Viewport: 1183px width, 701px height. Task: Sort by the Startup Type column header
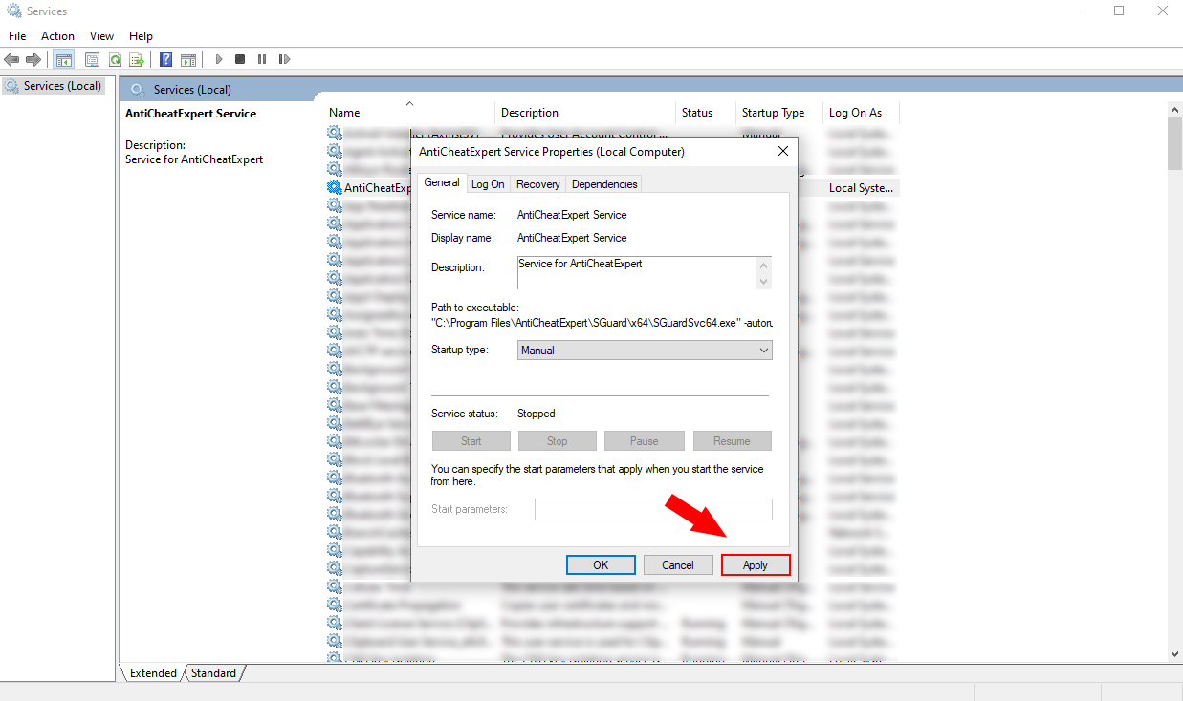(779, 113)
